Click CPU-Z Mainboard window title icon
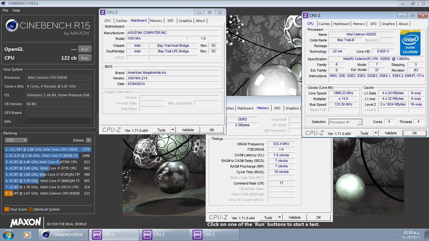This screenshot has width=429, height=241. (x=103, y=12)
